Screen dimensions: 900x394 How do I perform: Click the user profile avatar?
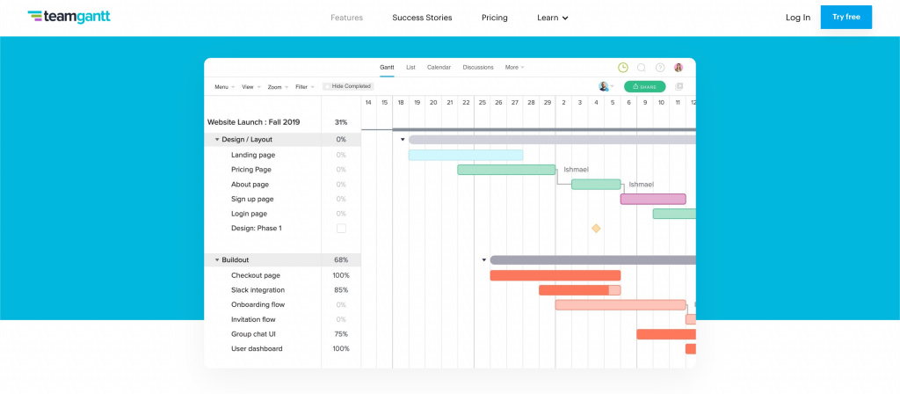point(679,68)
